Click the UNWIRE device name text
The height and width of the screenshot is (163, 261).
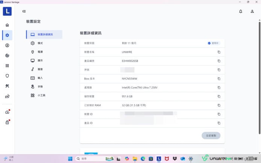tap(127, 52)
